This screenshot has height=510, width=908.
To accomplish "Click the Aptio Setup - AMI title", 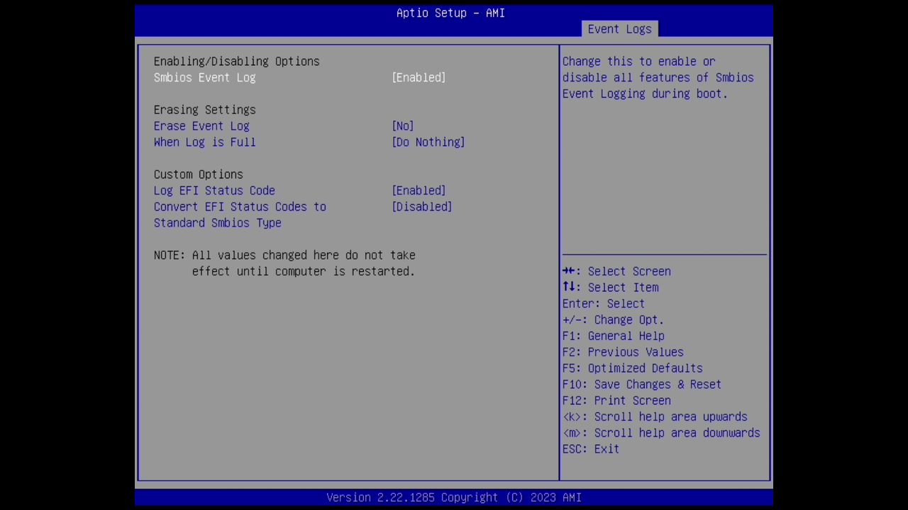I will tap(450, 13).
